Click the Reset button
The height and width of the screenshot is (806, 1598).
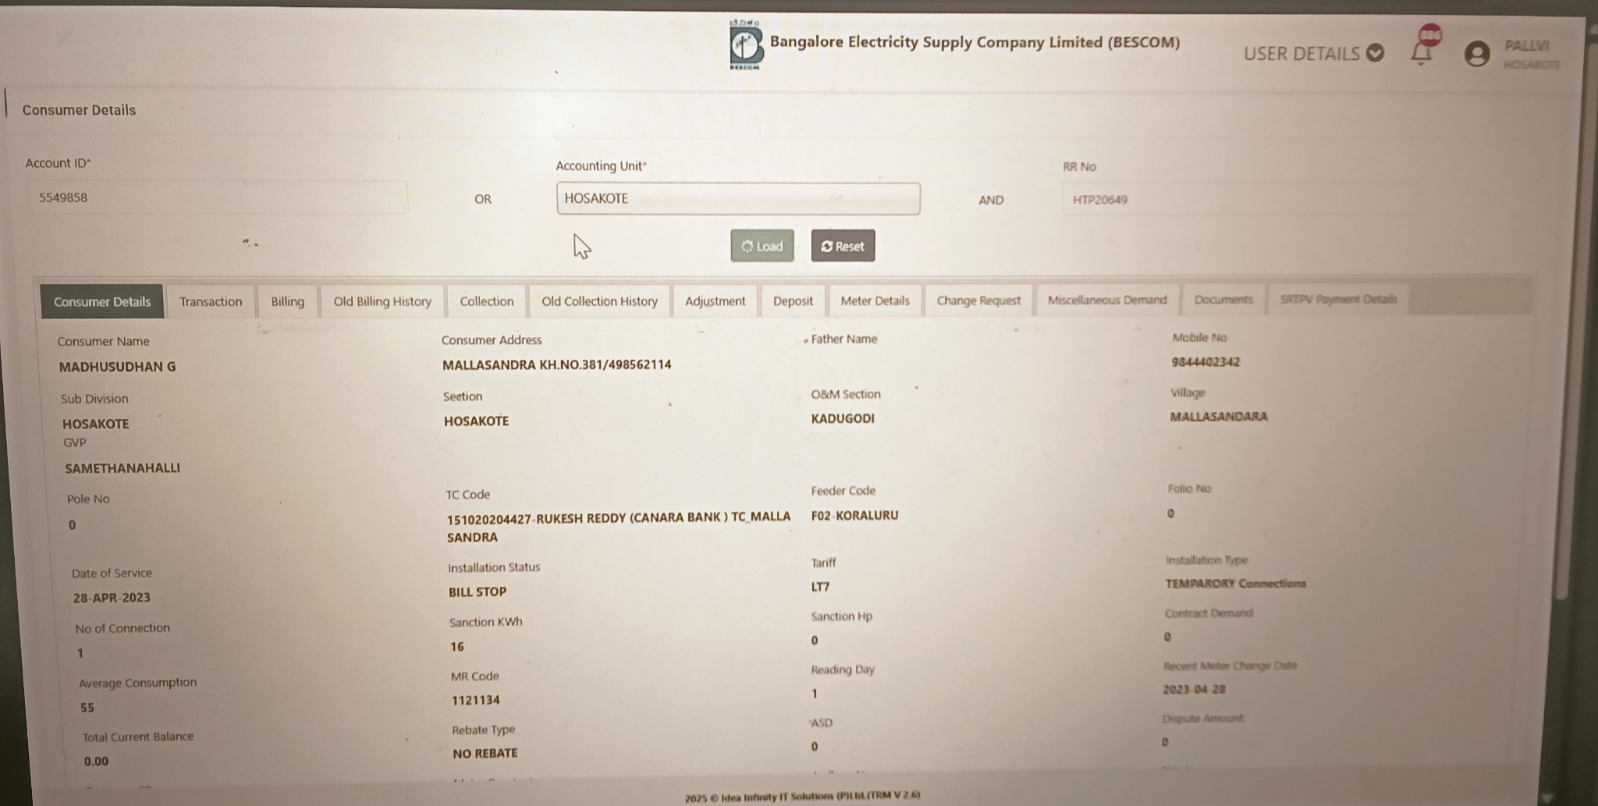(x=843, y=246)
